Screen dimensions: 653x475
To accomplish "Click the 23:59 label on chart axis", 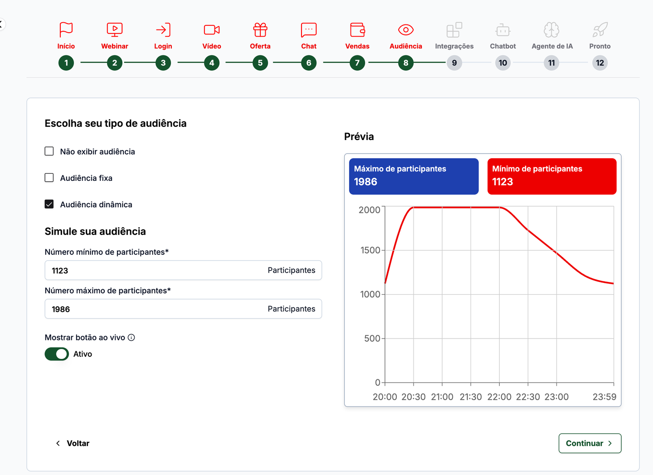I will [x=604, y=397].
